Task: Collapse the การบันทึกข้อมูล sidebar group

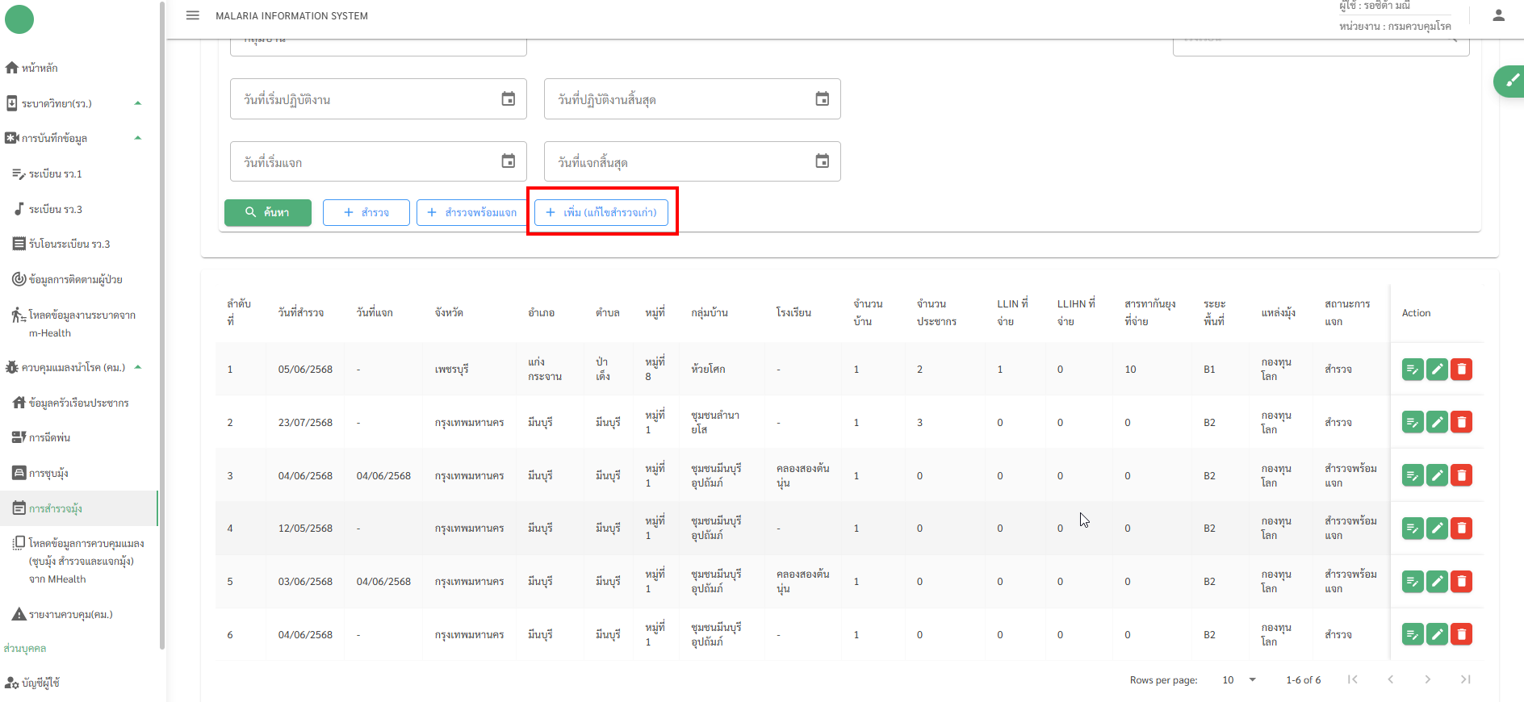Action: [x=138, y=138]
